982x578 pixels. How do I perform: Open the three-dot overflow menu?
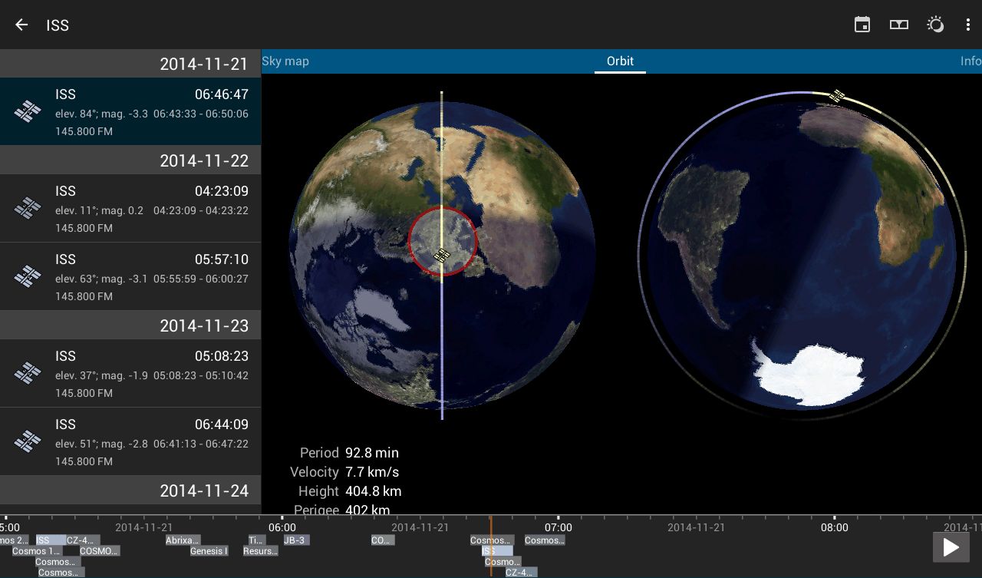coord(968,25)
